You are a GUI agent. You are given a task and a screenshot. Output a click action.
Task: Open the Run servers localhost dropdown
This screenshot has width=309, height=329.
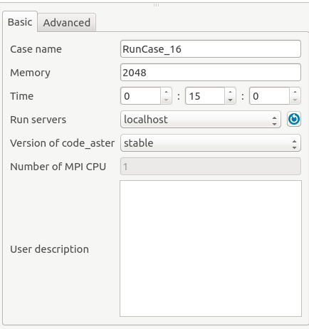tap(201, 119)
